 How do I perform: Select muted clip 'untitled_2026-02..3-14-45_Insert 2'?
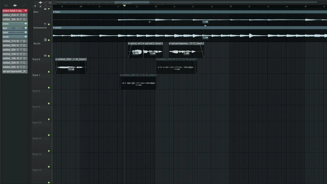tap(138, 82)
